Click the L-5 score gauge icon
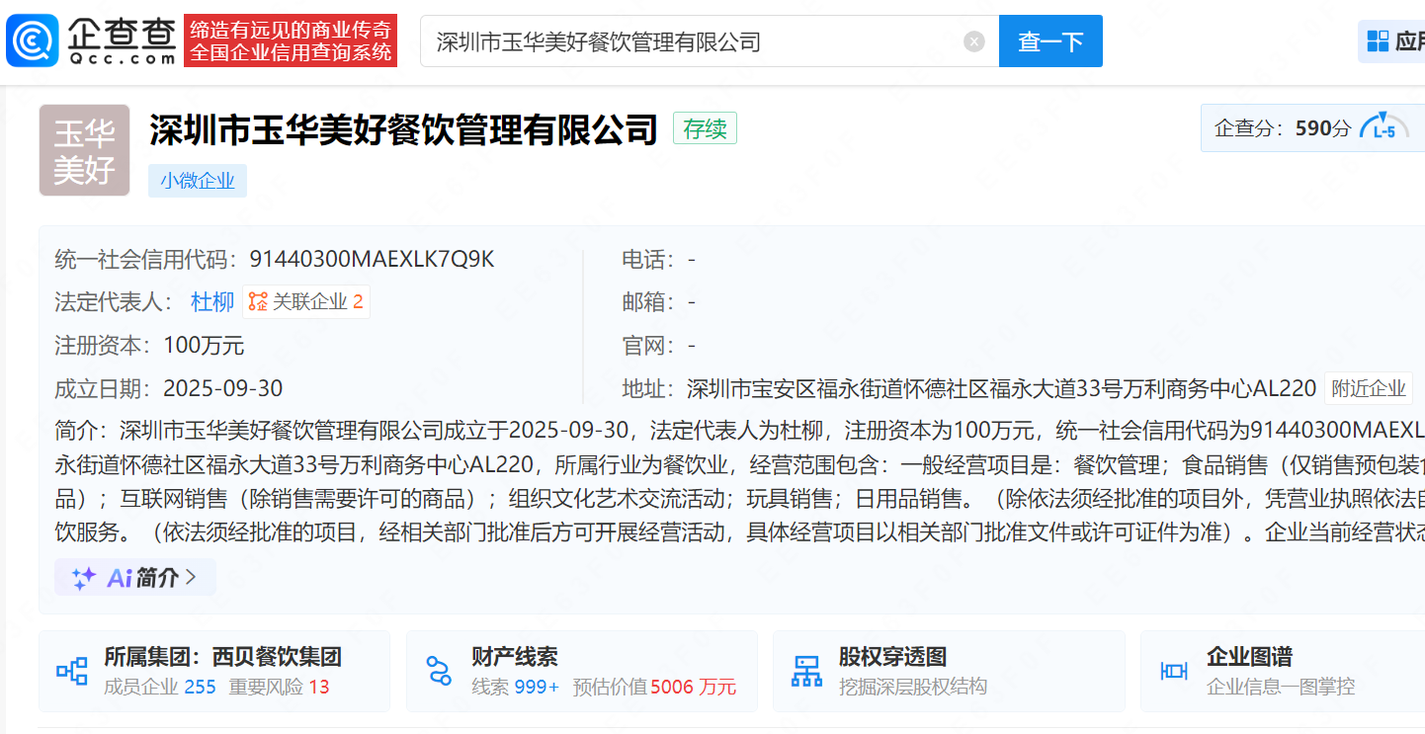The image size is (1425, 734). (1383, 128)
